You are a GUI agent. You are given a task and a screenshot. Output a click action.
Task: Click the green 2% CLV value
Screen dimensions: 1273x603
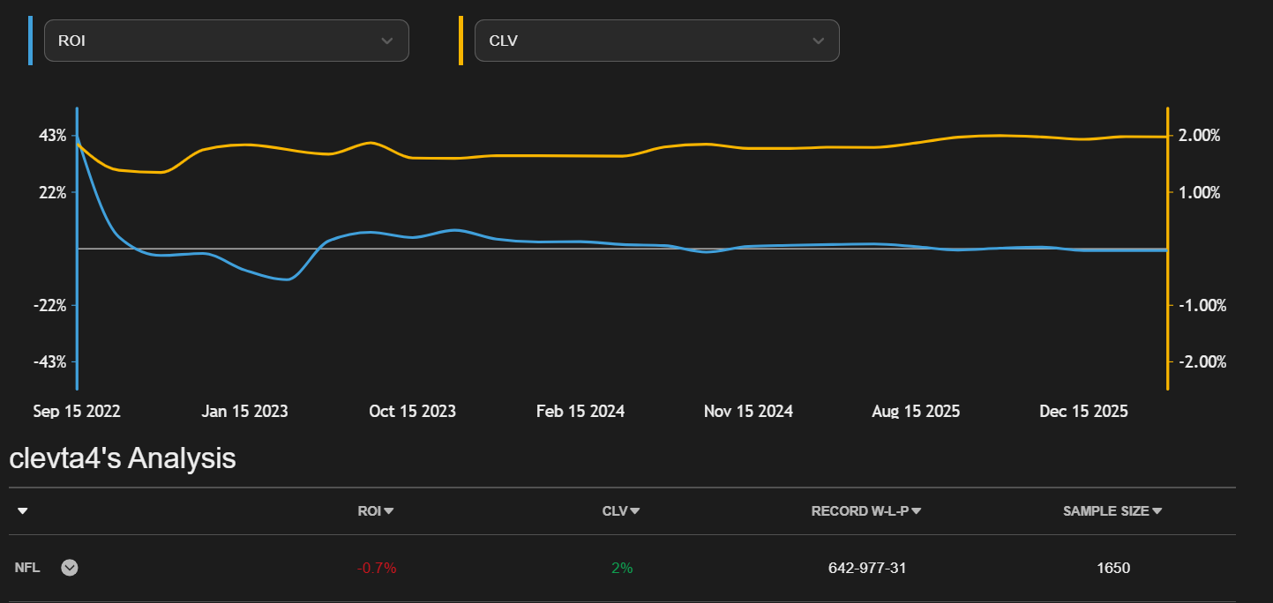click(622, 568)
